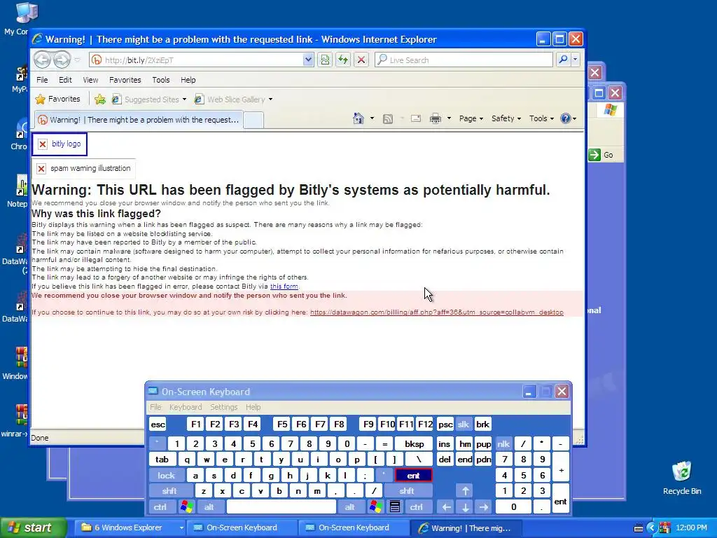This screenshot has width=717, height=538.
Task: Toggle the left ctrl key
Action: click(x=160, y=507)
